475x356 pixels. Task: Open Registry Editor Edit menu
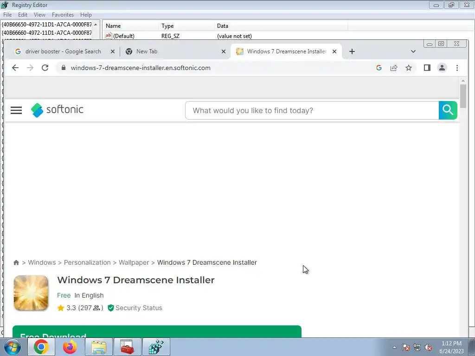point(22,14)
